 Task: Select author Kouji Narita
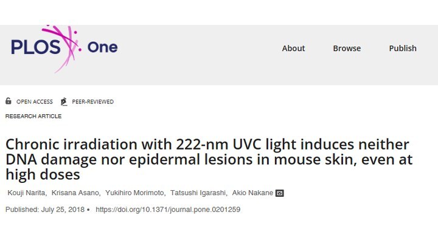pyautogui.click(x=26, y=193)
